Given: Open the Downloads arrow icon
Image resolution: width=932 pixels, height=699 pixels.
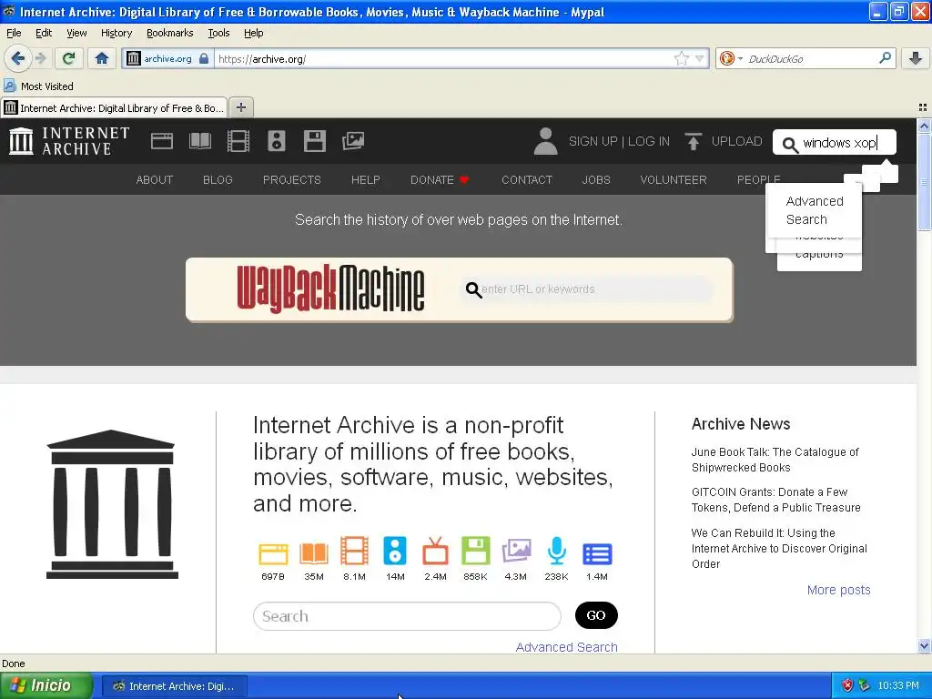Looking at the screenshot, I should pos(916,58).
